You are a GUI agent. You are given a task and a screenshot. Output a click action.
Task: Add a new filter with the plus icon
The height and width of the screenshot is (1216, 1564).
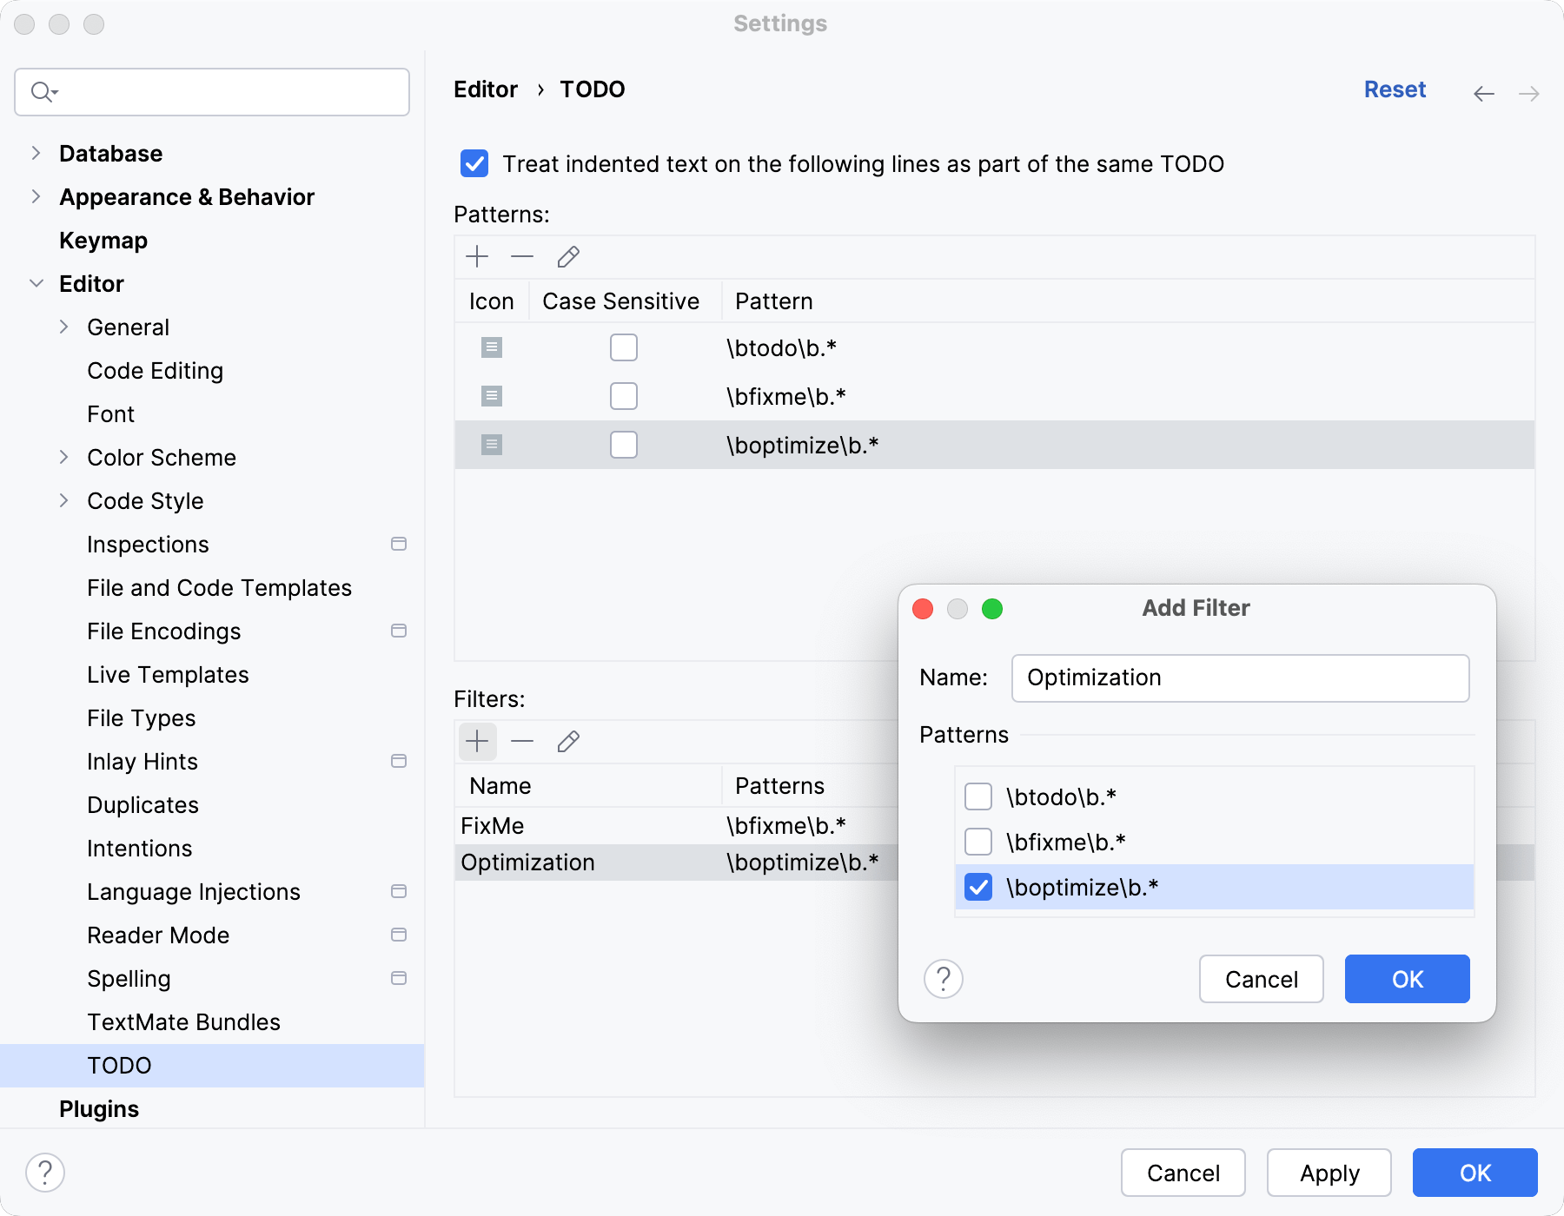click(x=477, y=741)
